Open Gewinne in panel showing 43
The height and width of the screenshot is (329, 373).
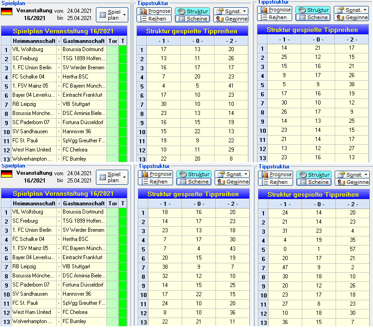click(x=232, y=182)
